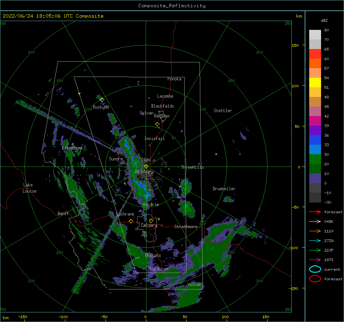Click the red forecast arrow legend icon

point(315,212)
